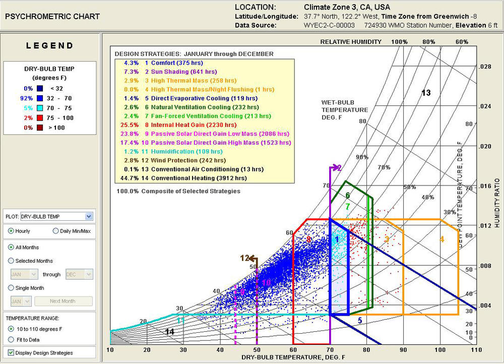
Task: Select Conventional Air Conditioning (13 hrs)
Action: (x=194, y=169)
